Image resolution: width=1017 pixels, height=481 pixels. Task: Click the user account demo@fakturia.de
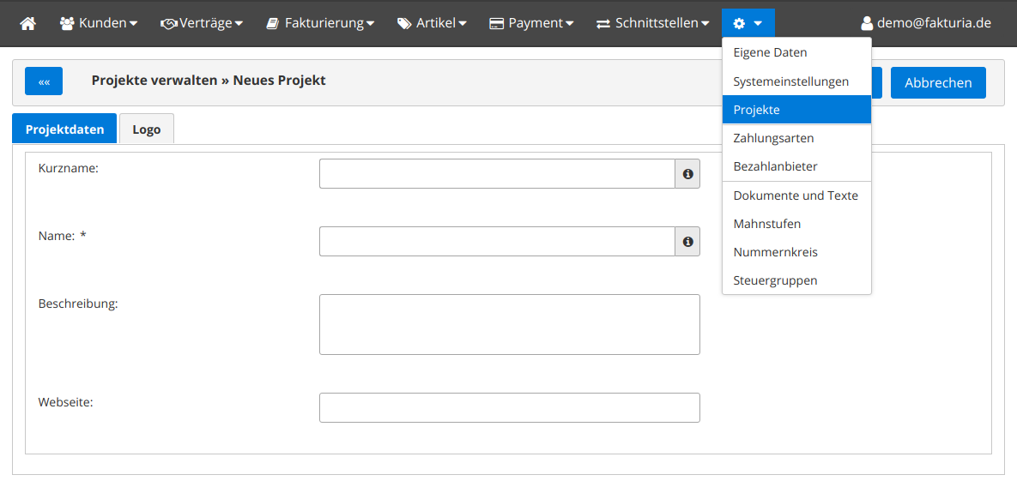point(926,23)
